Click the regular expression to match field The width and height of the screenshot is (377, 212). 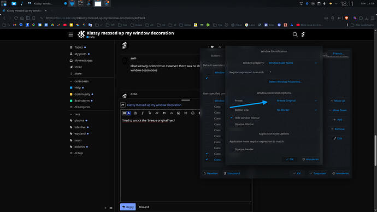point(292,72)
